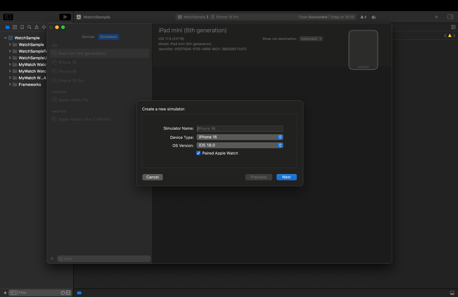The image size is (458, 297).
Task: Open the Find navigator magnifier icon
Action: point(29,27)
